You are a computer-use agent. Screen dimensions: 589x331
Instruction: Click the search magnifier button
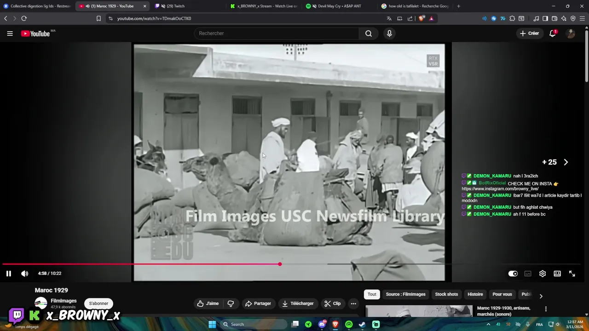coord(369,33)
